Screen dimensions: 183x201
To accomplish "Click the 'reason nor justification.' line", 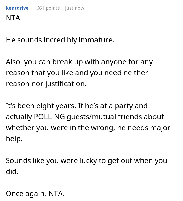I will click(x=46, y=84).
